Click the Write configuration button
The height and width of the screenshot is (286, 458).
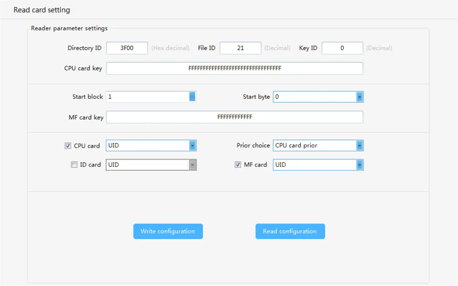[168, 231]
